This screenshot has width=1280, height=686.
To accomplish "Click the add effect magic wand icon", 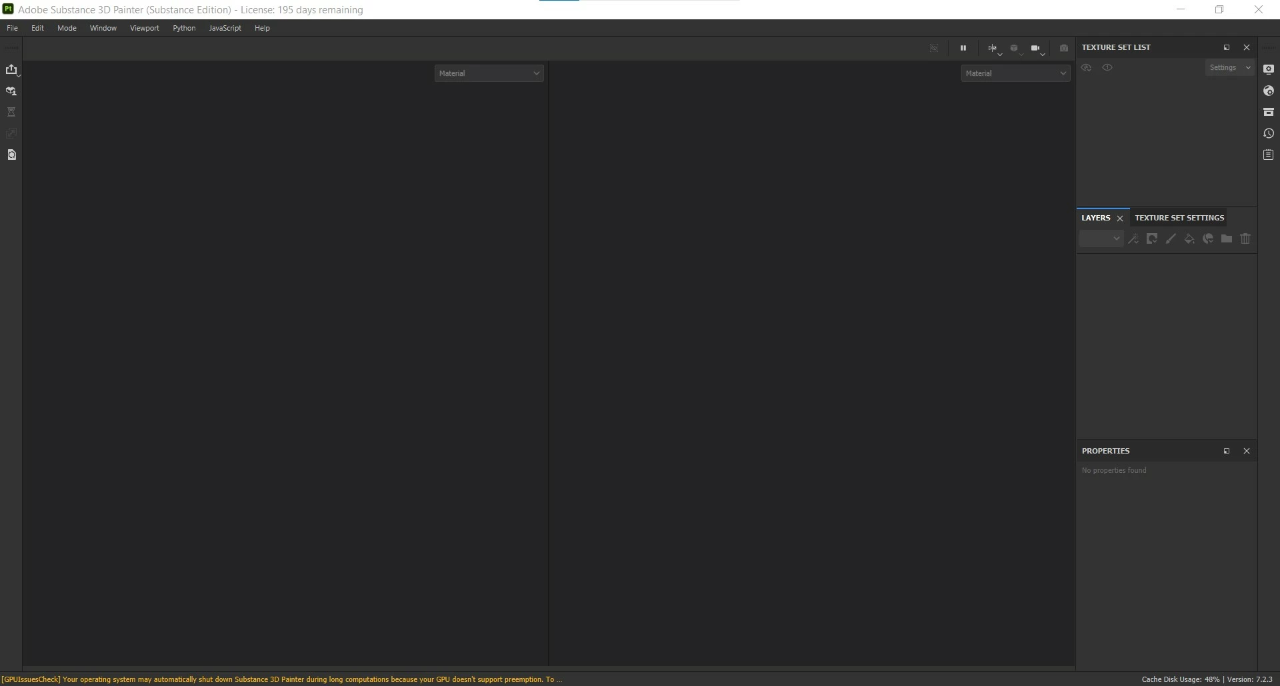I will [1133, 238].
